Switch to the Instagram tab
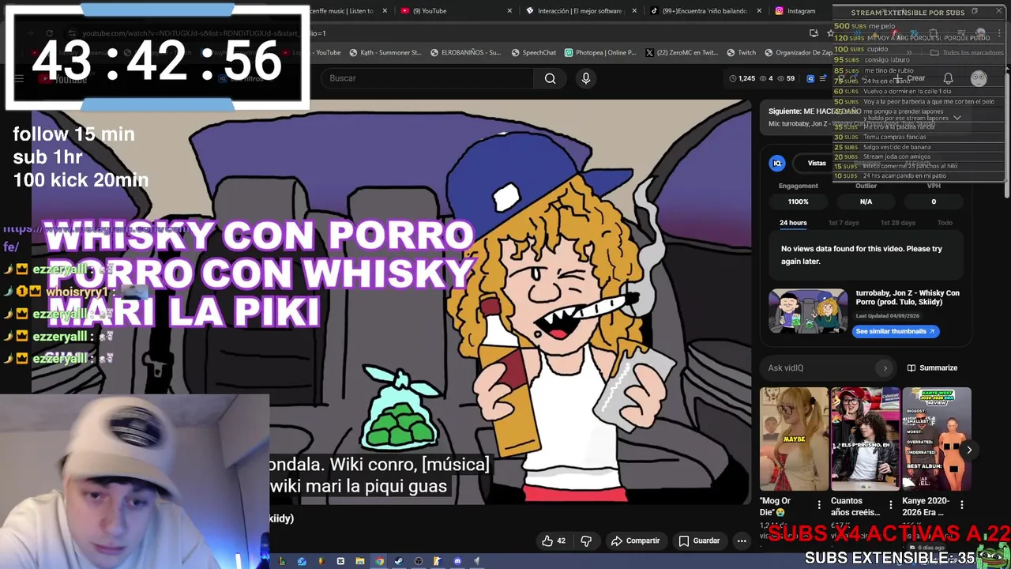This screenshot has height=569, width=1011. coord(801,11)
